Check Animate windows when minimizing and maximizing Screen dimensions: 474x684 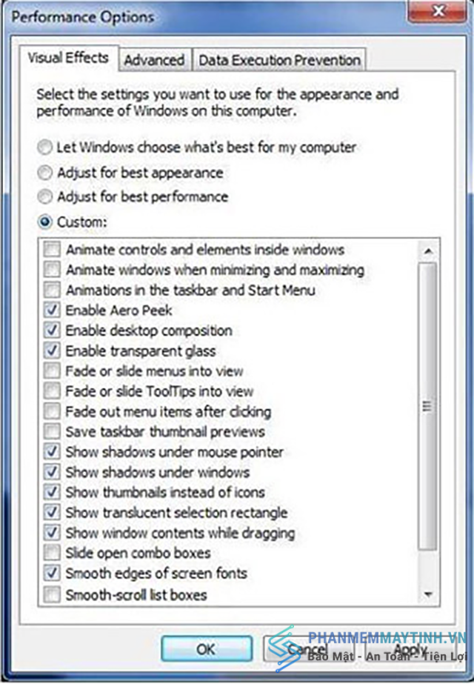52,270
